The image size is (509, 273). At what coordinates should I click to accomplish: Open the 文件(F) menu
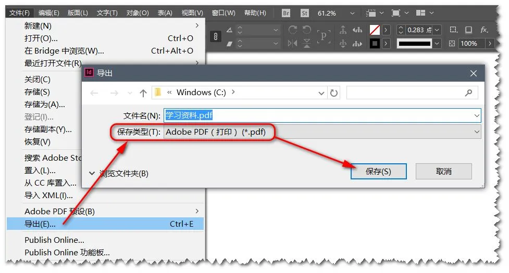pos(19,13)
